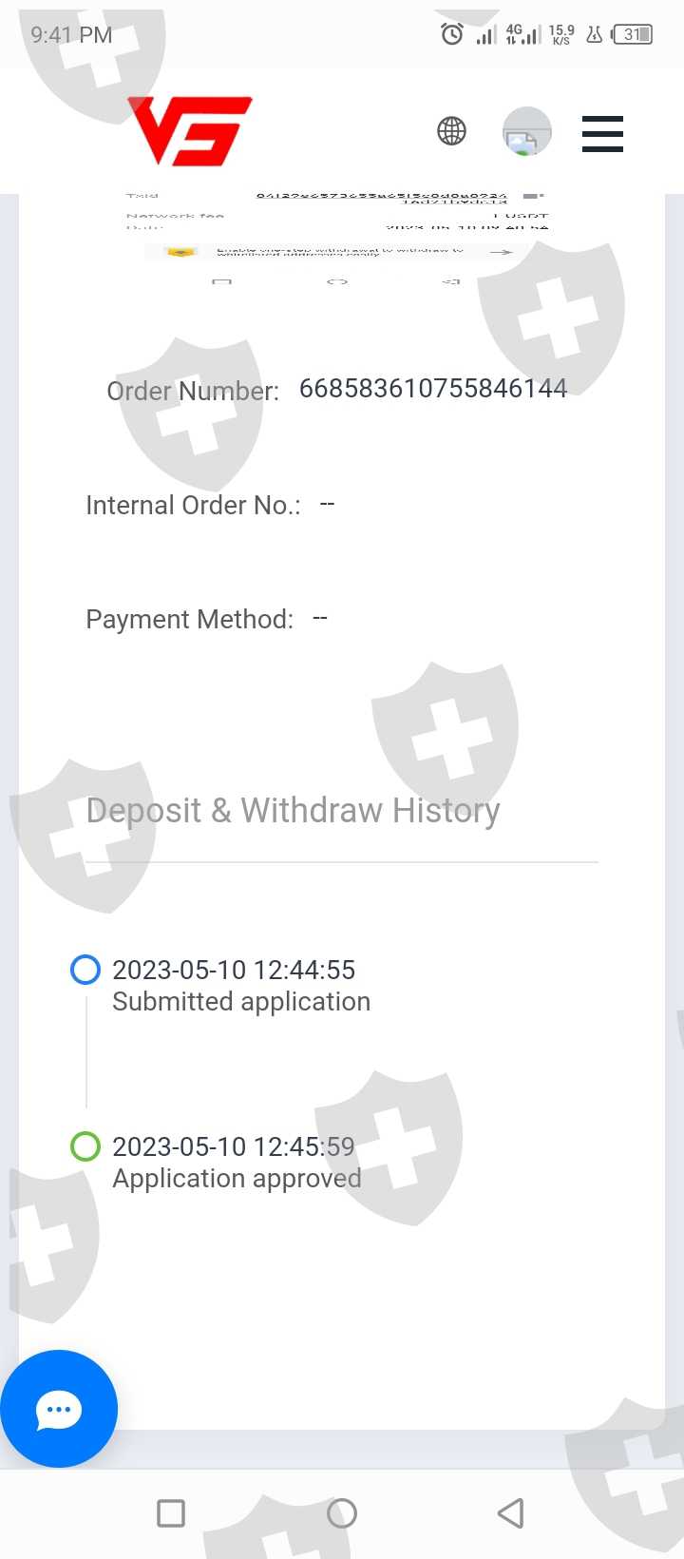
Task: Tap the alarm clock status icon
Action: click(x=452, y=35)
